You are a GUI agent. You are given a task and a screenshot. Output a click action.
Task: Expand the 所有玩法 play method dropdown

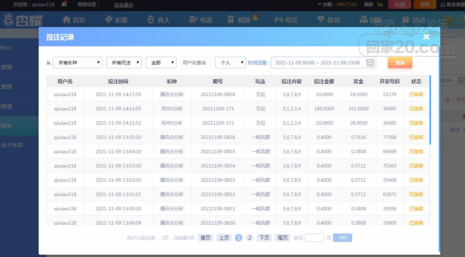pos(124,63)
